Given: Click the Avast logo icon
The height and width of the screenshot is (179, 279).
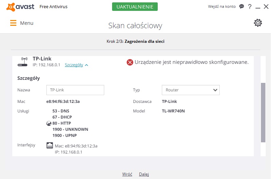Looking at the screenshot, I should (11, 7).
